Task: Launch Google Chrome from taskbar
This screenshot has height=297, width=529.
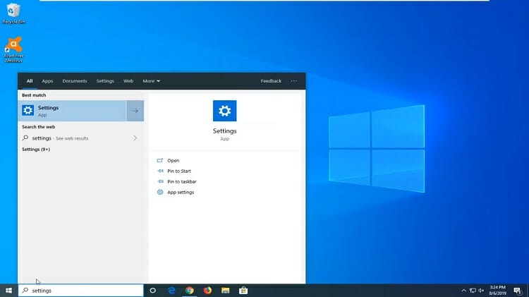Action: tap(190, 291)
